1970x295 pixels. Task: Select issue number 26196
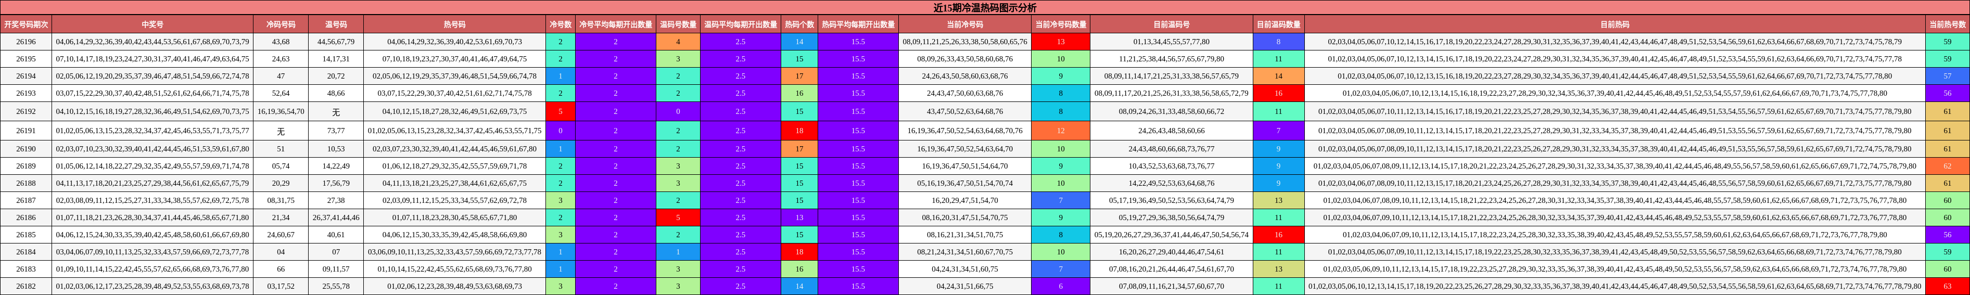click(x=26, y=42)
